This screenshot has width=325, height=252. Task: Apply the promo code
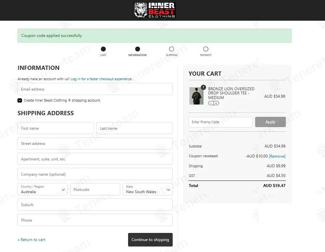(x=270, y=122)
